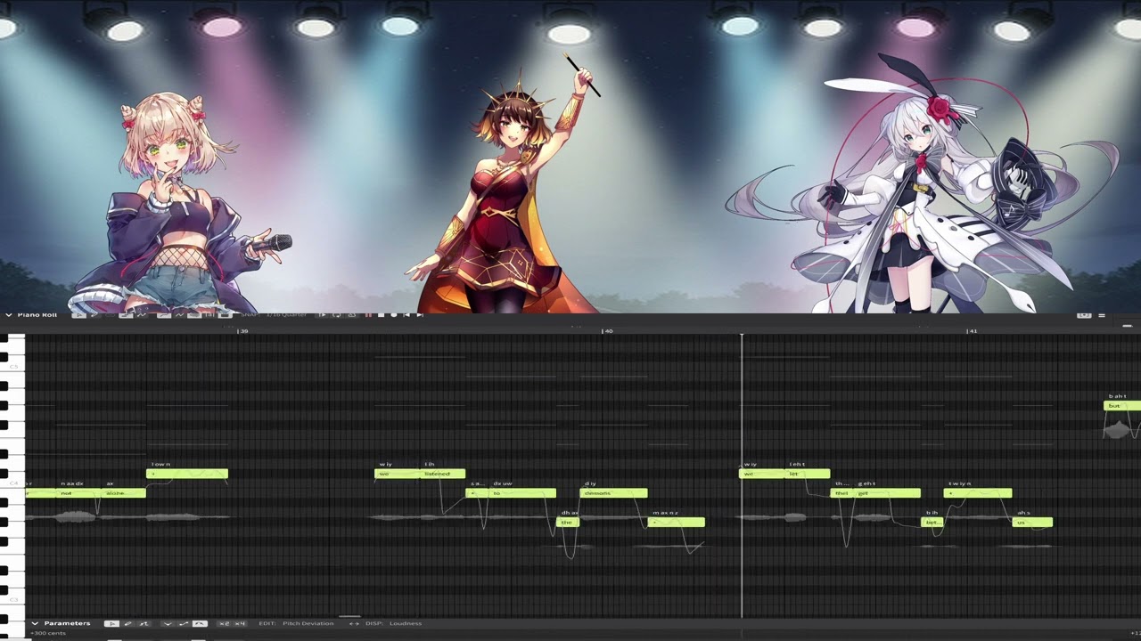Open the hamburger menu icon at panel top right
Screen dimensions: 1141x641
coord(1102,315)
